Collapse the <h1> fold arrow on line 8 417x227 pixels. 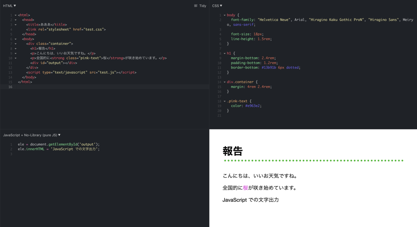15,49
